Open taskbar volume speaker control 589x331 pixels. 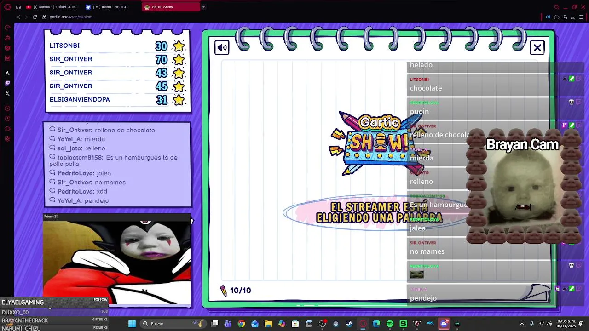point(550,324)
